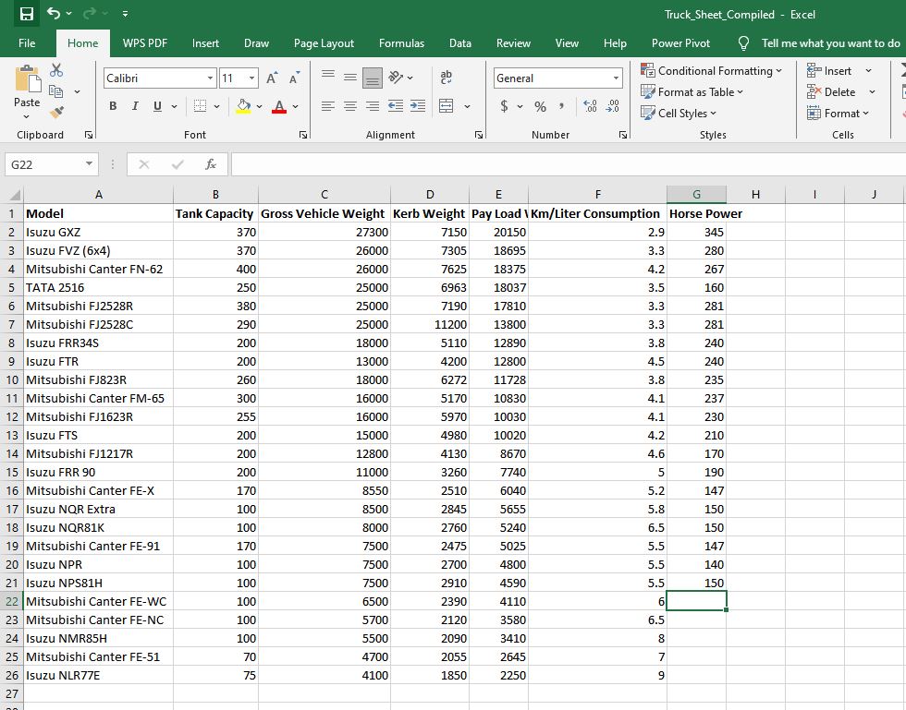Screen dimensions: 906x710
Task: Open the font size 11 dropdown
Action: (251, 78)
